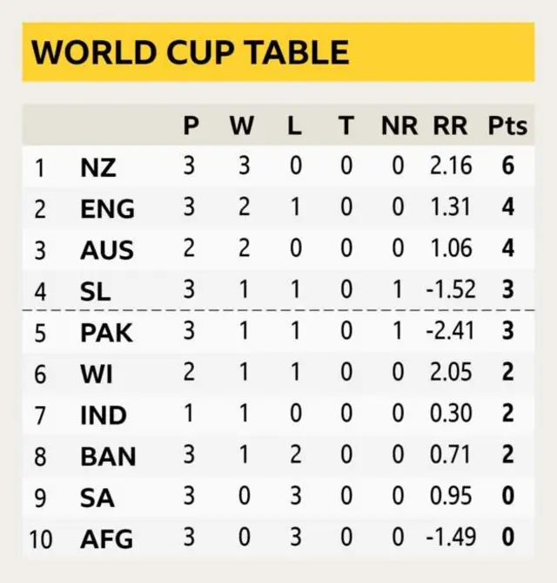
Task: Select the BAN team name
Action: coord(107,457)
